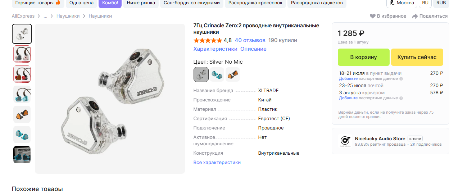The image size is (472, 191).
Task: Open the Распродажа гаджетов tab
Action: click(x=317, y=3)
